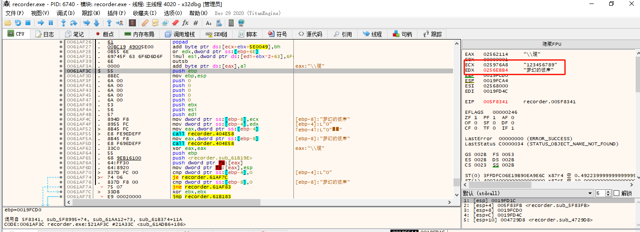Open the Variables hash icon

196,23
